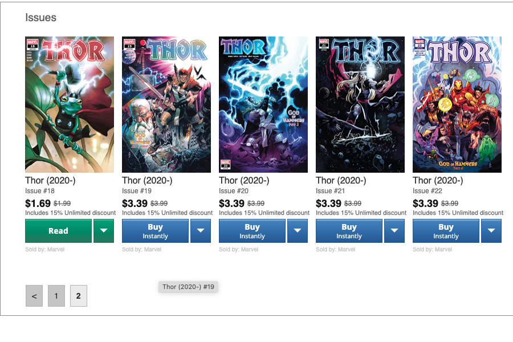Expand the green dropdown arrow beside Read
Viewport: 513px width, 342px height.
click(x=104, y=231)
